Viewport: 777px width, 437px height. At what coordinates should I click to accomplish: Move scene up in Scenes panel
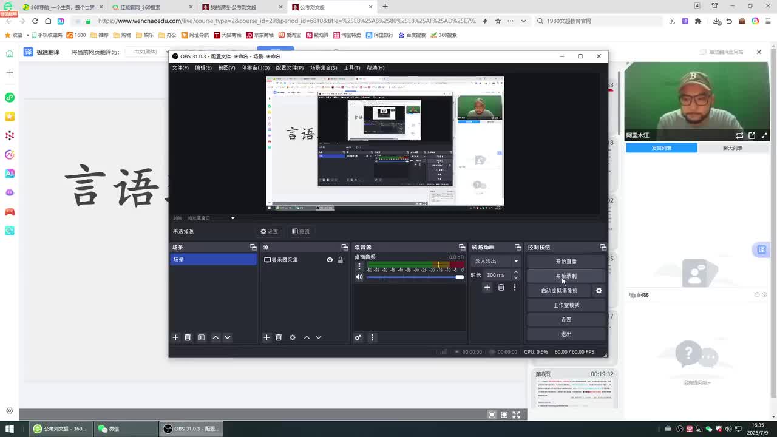(215, 337)
